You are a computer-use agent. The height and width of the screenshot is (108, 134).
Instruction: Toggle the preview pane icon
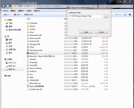[125, 14]
